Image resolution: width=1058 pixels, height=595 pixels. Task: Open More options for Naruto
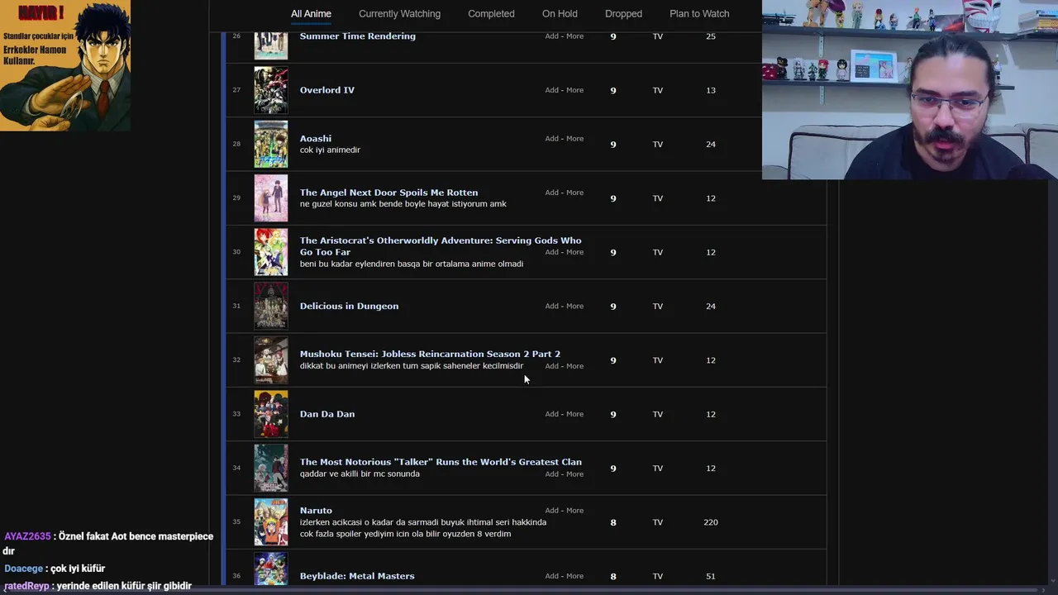pyautogui.click(x=575, y=511)
